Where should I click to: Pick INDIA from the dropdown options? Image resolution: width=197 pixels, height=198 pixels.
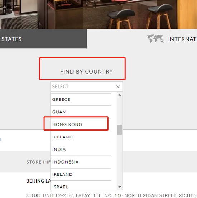(81, 150)
